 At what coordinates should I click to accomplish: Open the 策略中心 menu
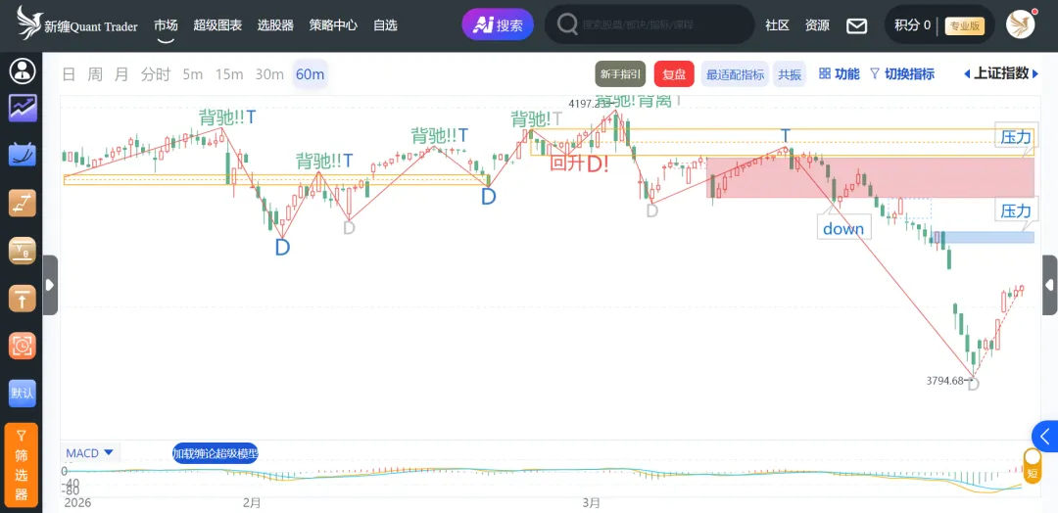pyautogui.click(x=333, y=25)
